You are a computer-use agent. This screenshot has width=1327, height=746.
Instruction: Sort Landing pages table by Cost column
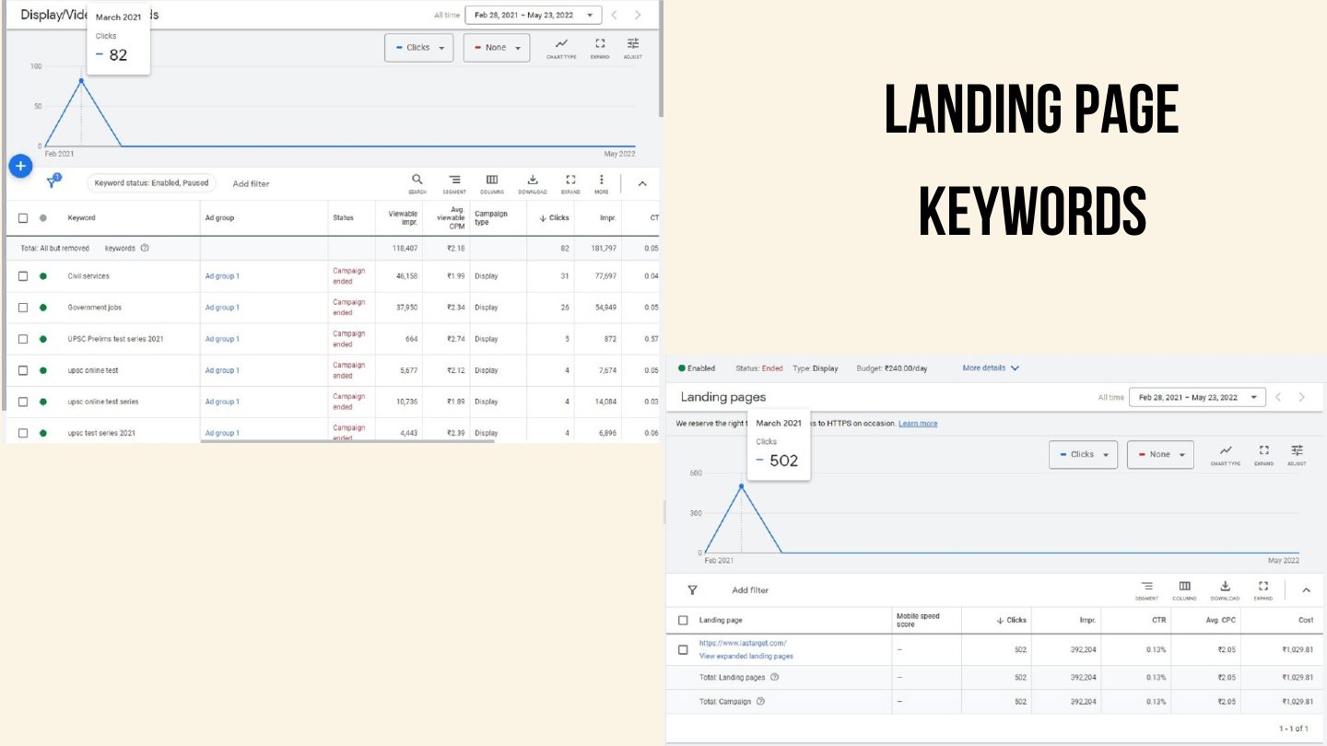[1306, 620]
